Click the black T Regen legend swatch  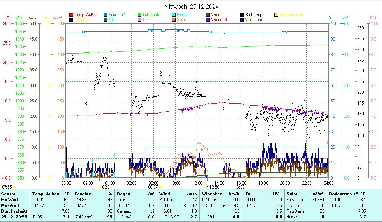click(x=71, y=20)
